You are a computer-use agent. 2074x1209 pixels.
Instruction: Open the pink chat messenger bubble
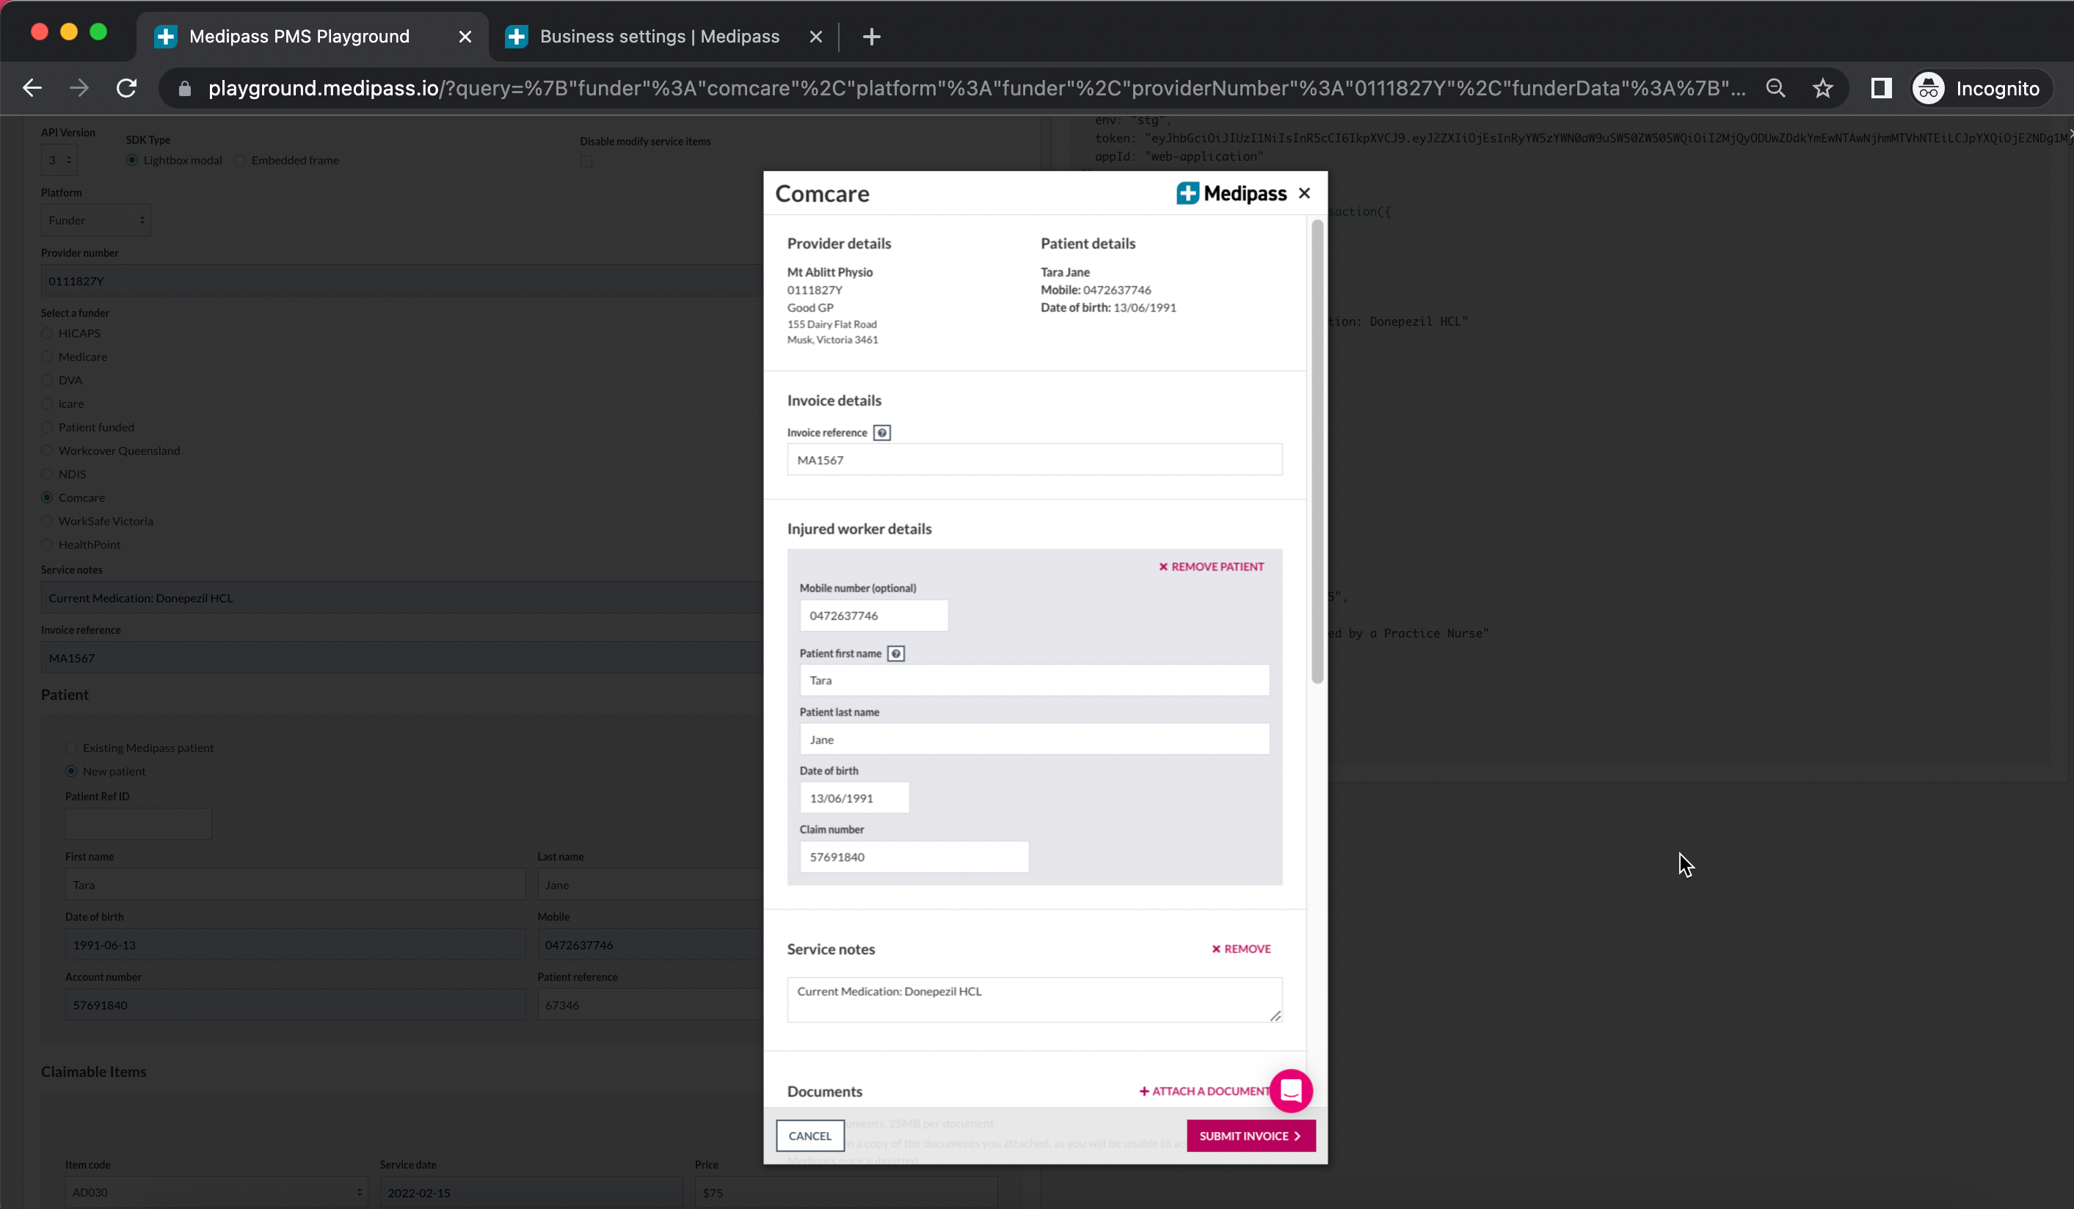tap(1290, 1091)
